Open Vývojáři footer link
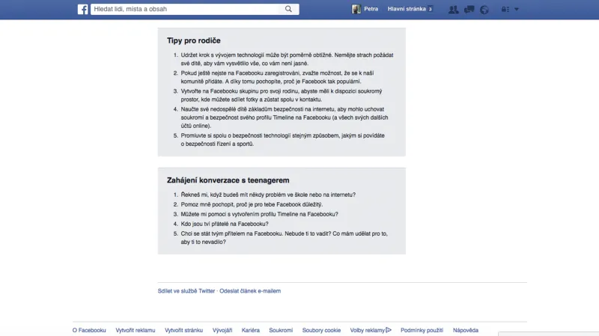Screen dimensions: 599x336 (x=222, y=330)
